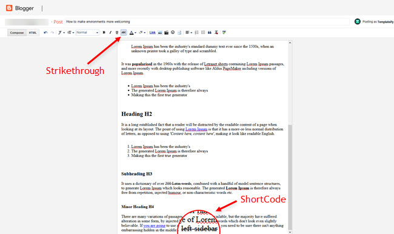Toggle underline formatting
Viewport: 394px width, 234px height.
point(117,32)
